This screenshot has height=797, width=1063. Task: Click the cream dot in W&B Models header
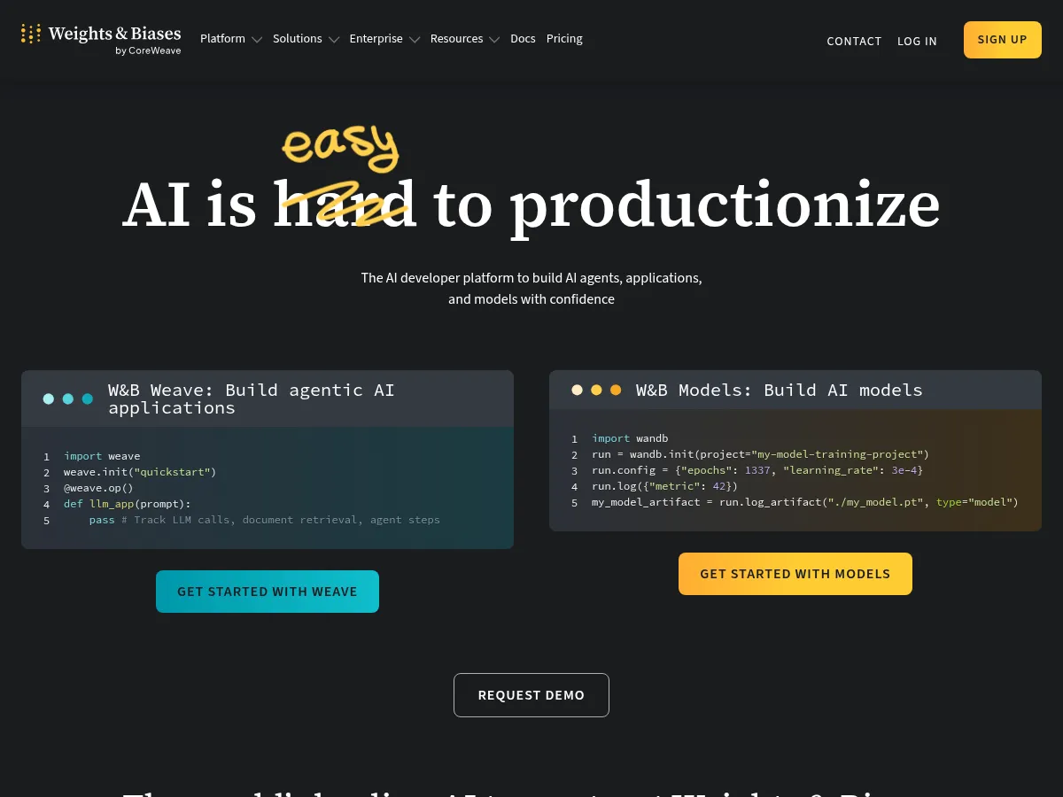(x=577, y=390)
